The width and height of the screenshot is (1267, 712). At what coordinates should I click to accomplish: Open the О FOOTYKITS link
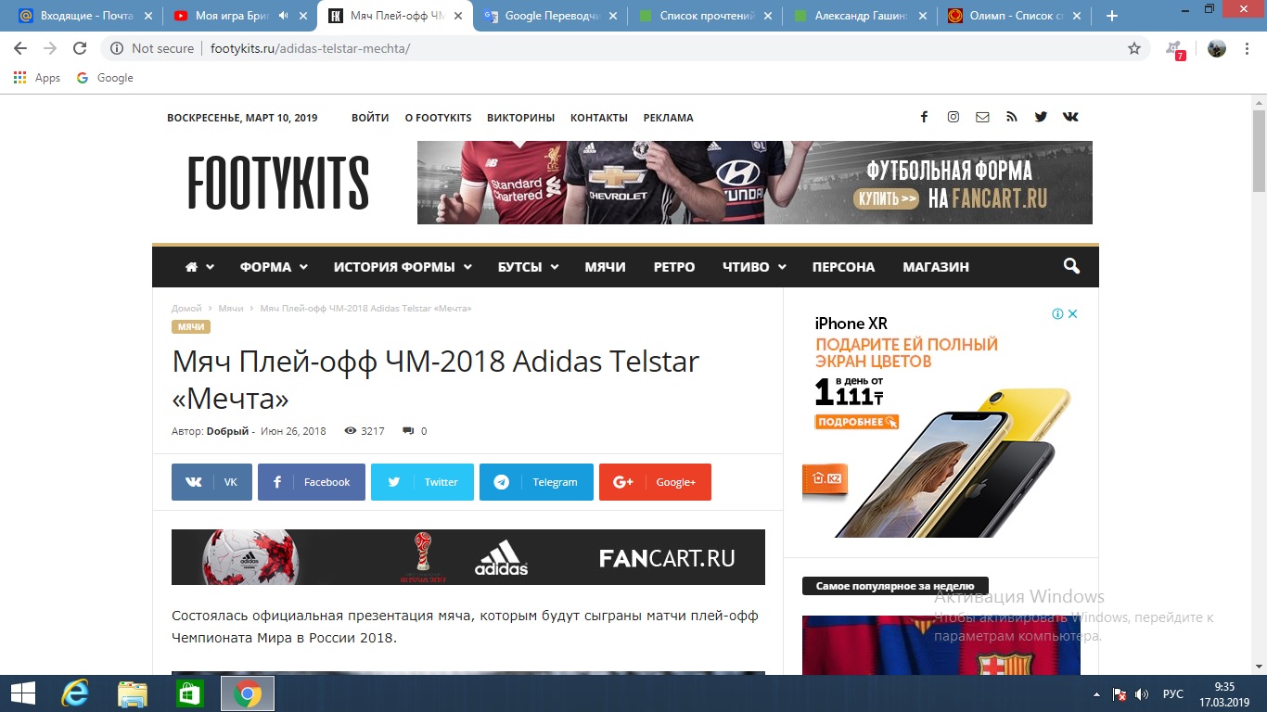point(438,118)
